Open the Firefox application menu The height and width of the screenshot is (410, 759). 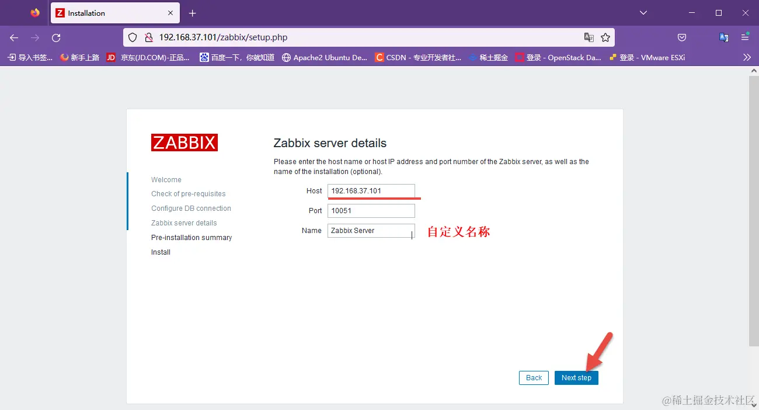pyautogui.click(x=745, y=37)
